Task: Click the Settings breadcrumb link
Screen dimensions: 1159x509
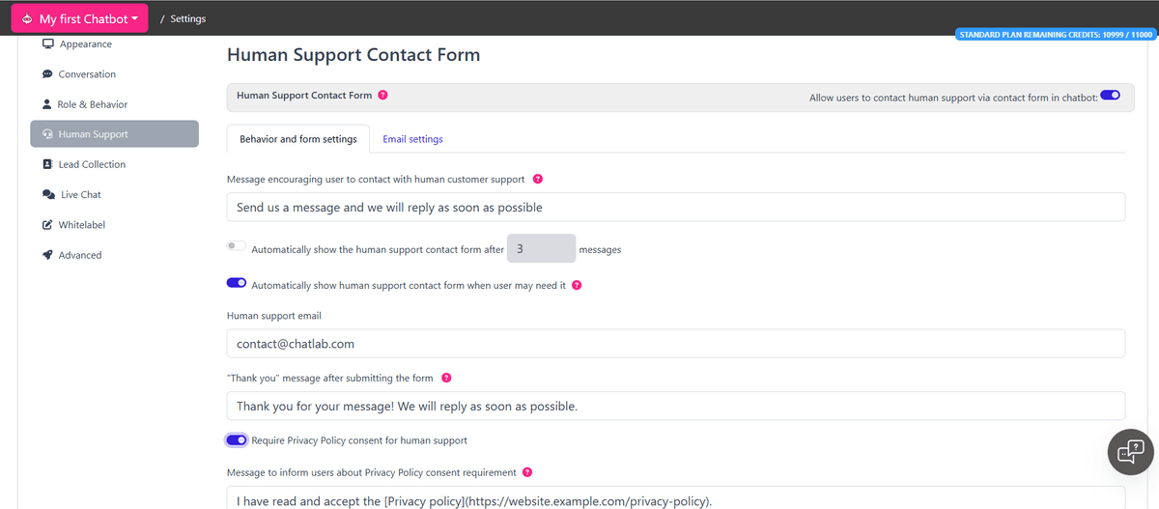Action: (187, 18)
